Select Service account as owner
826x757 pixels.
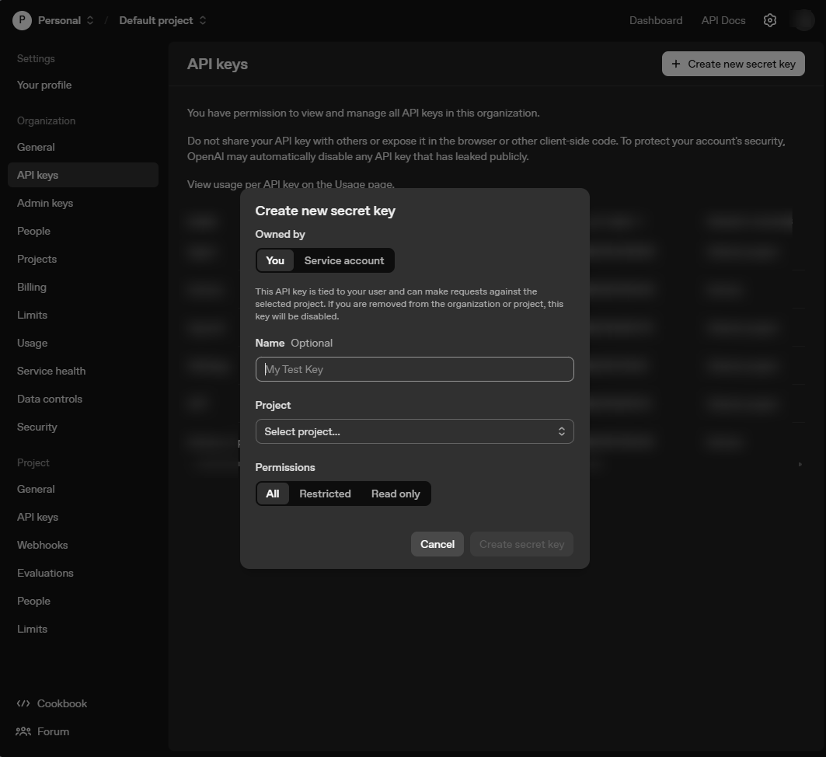click(x=343, y=260)
